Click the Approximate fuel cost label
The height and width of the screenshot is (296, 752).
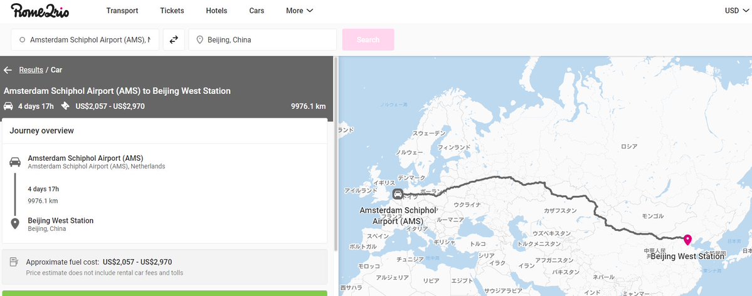63,262
